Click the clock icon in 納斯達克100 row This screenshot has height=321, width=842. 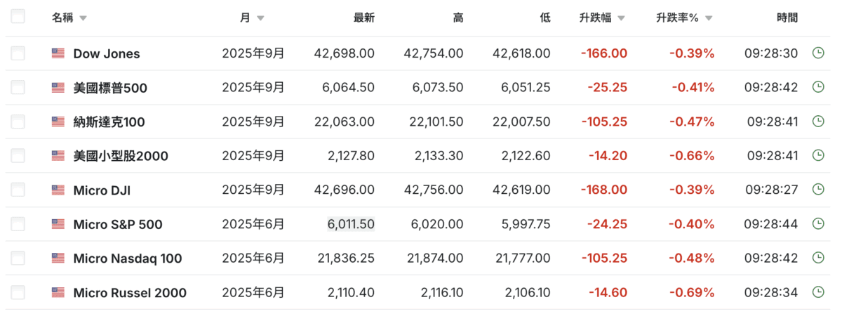click(x=817, y=122)
